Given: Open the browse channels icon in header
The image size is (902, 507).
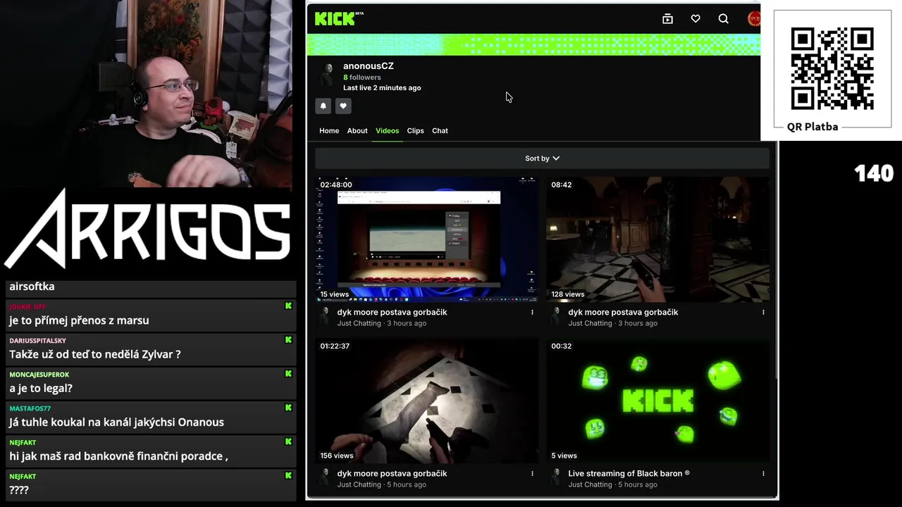Looking at the screenshot, I should pos(667,19).
